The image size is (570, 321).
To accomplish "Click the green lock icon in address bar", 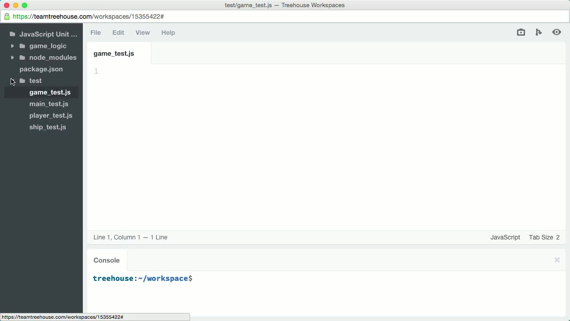I will (6, 16).
